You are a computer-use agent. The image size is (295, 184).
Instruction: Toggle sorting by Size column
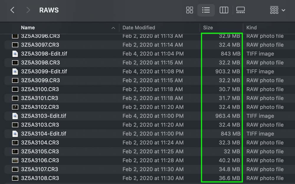[208, 27]
